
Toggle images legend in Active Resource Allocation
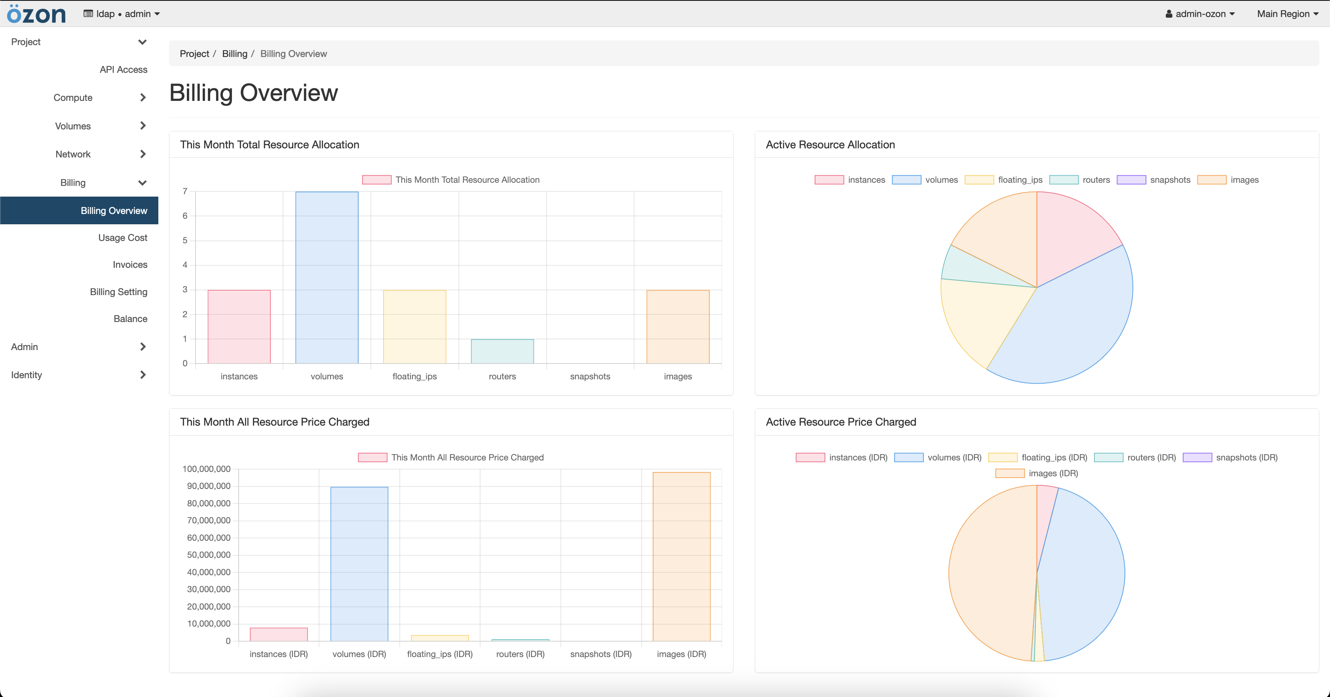point(1228,180)
